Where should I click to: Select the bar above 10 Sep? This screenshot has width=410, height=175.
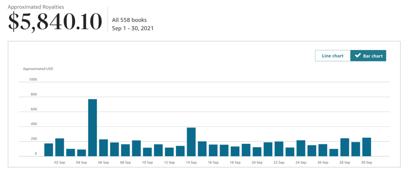tap(147, 152)
